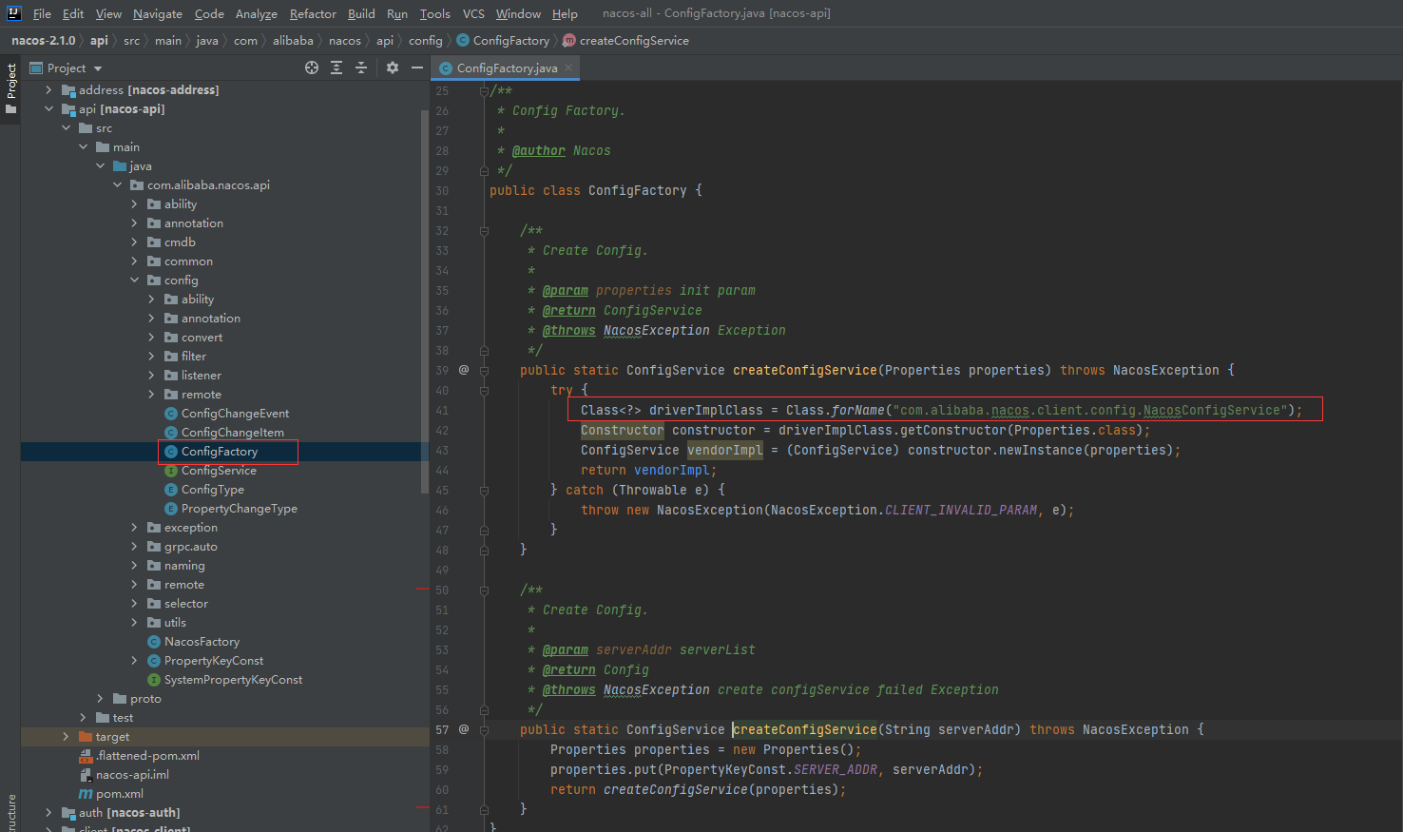Image resolution: width=1403 pixels, height=832 pixels.
Task: Select NacosFactory in project tree
Action: [x=202, y=642]
